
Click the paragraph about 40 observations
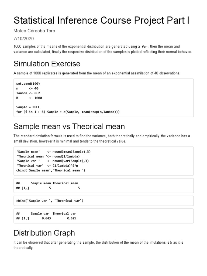(97, 73)
